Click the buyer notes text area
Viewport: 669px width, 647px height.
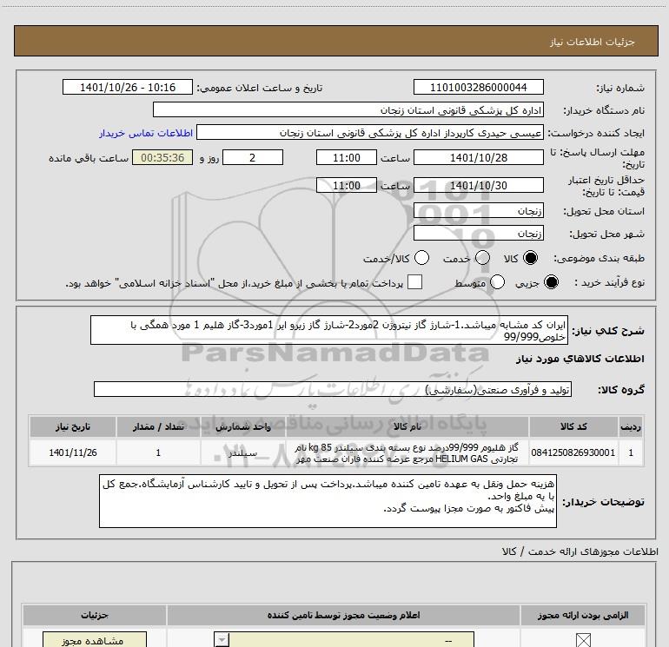(328, 501)
